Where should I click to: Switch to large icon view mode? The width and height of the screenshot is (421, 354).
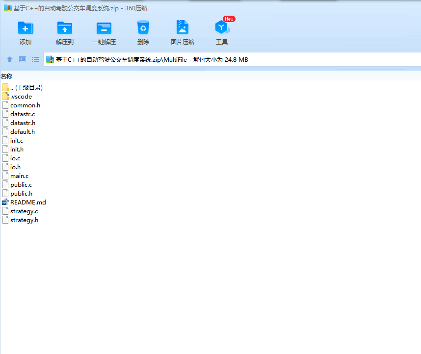[x=23, y=59]
